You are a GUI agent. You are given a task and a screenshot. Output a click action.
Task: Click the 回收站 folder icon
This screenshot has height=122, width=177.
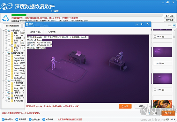coord(12,91)
